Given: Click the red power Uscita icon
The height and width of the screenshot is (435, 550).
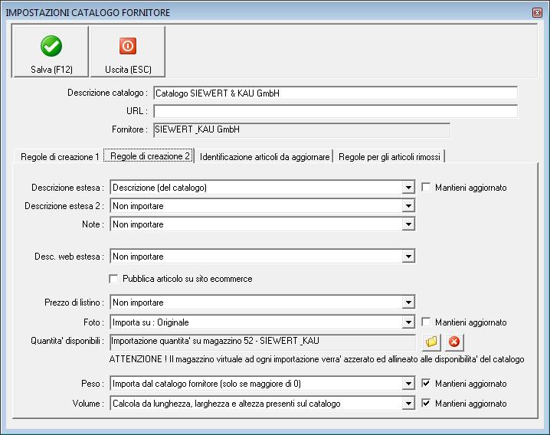Looking at the screenshot, I should (128, 46).
